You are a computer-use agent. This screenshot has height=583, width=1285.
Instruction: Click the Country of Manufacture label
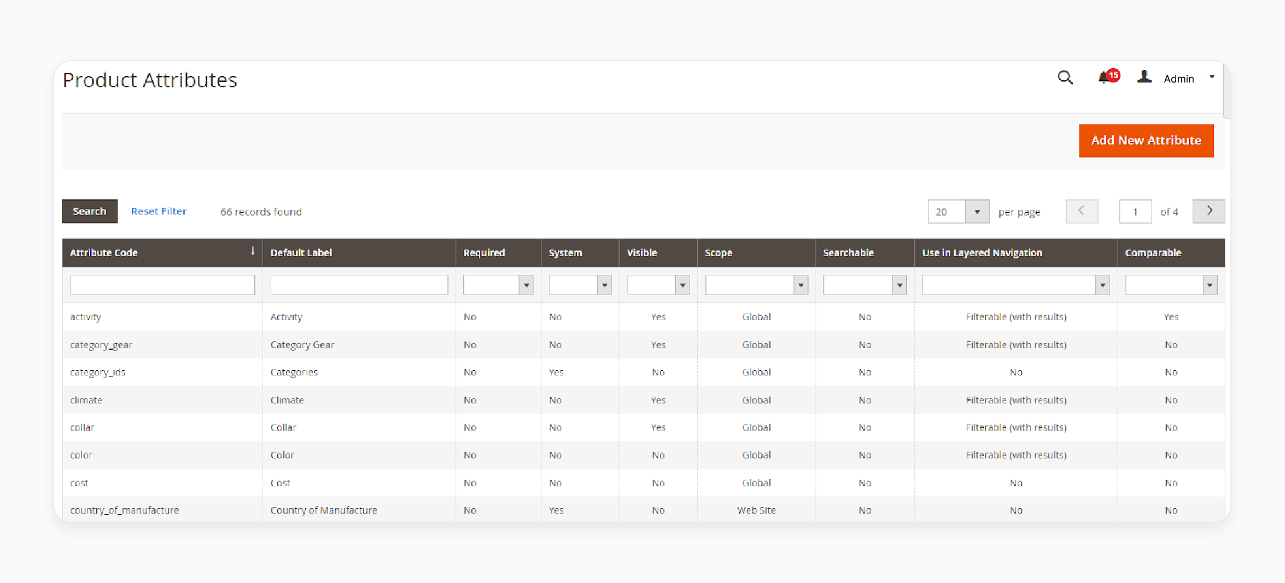[x=324, y=510]
